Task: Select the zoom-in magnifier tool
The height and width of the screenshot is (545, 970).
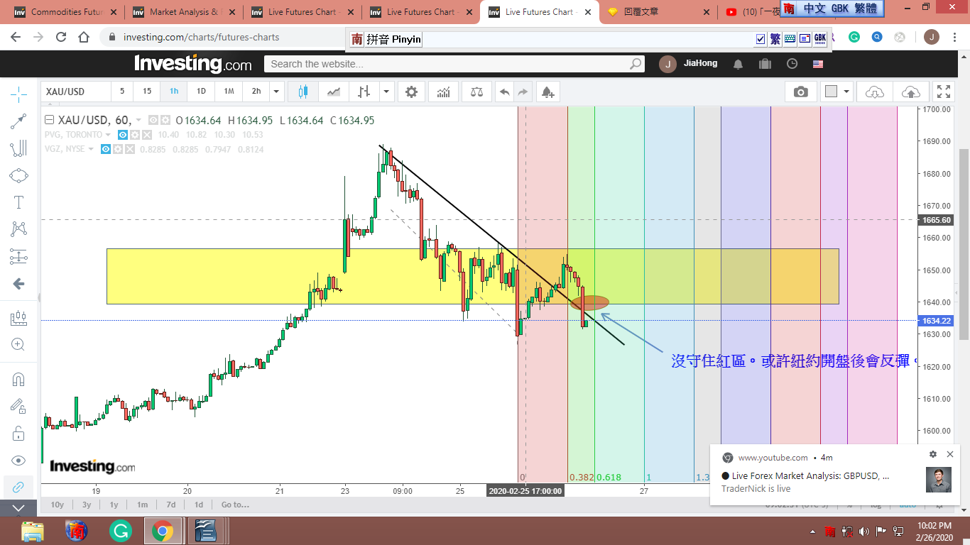Action: tap(18, 345)
